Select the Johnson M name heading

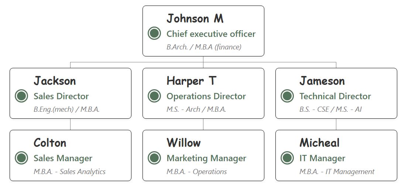pos(195,18)
